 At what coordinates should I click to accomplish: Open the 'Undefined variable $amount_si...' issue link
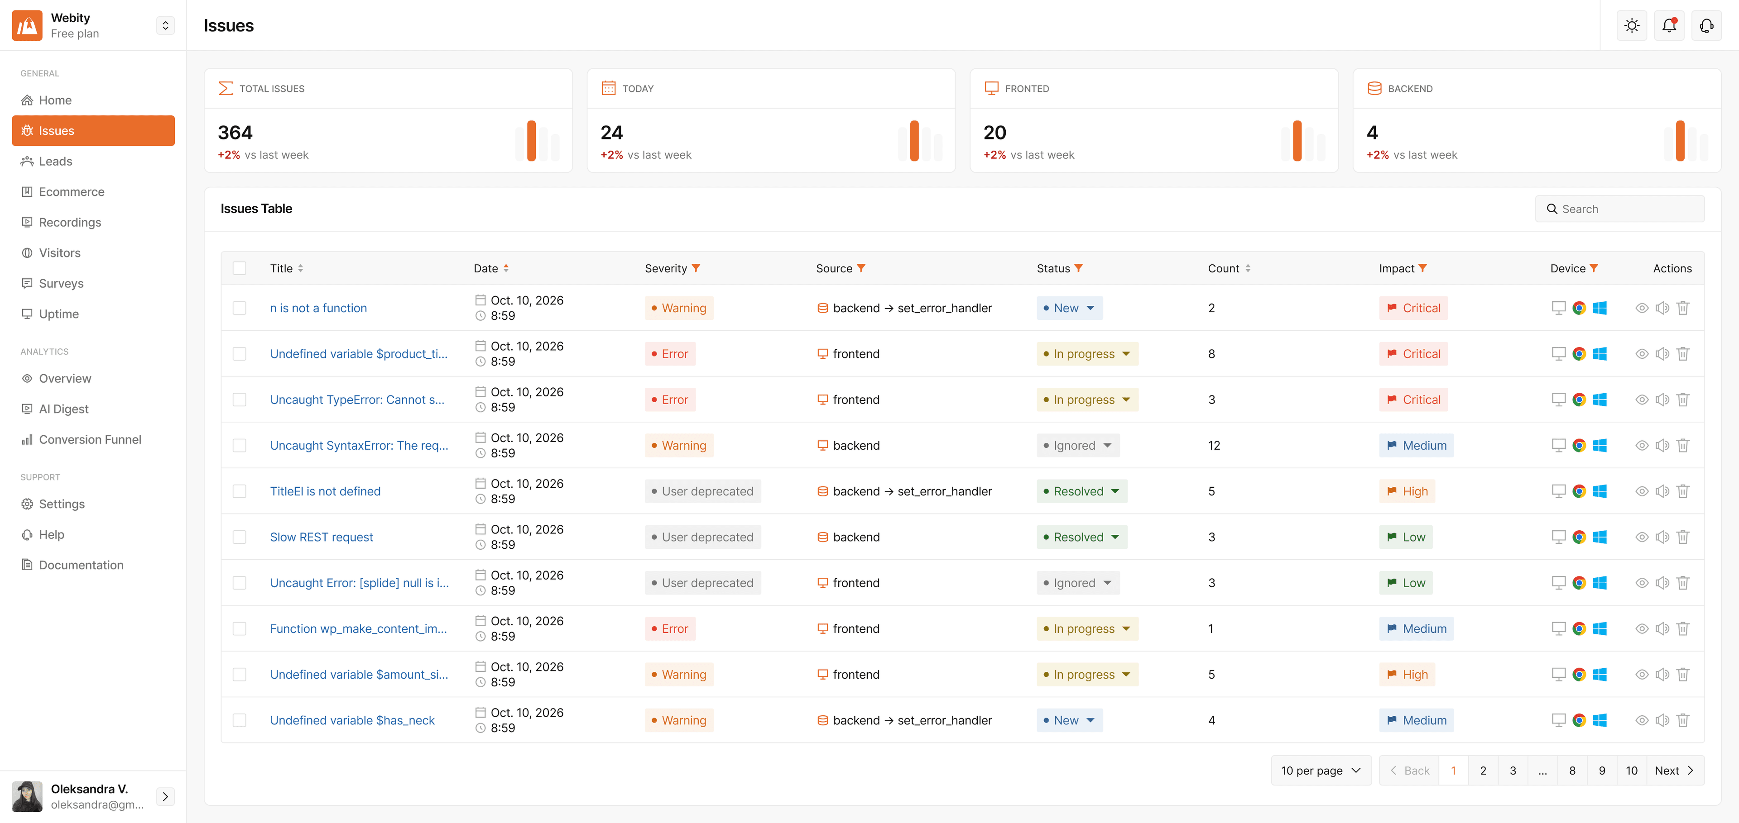pos(359,675)
